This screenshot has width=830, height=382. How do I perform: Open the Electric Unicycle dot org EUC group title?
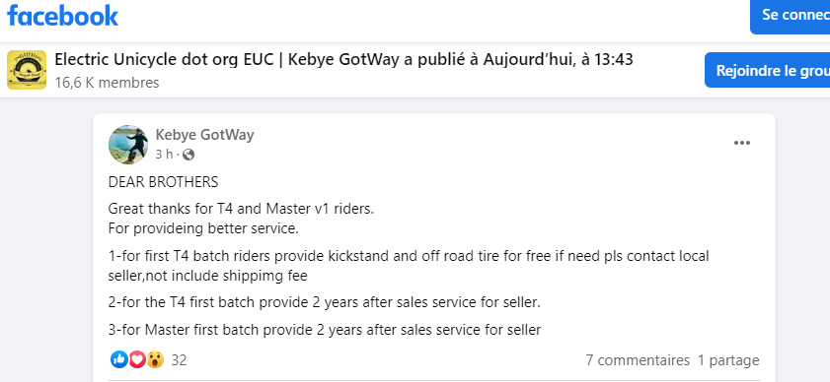164,60
